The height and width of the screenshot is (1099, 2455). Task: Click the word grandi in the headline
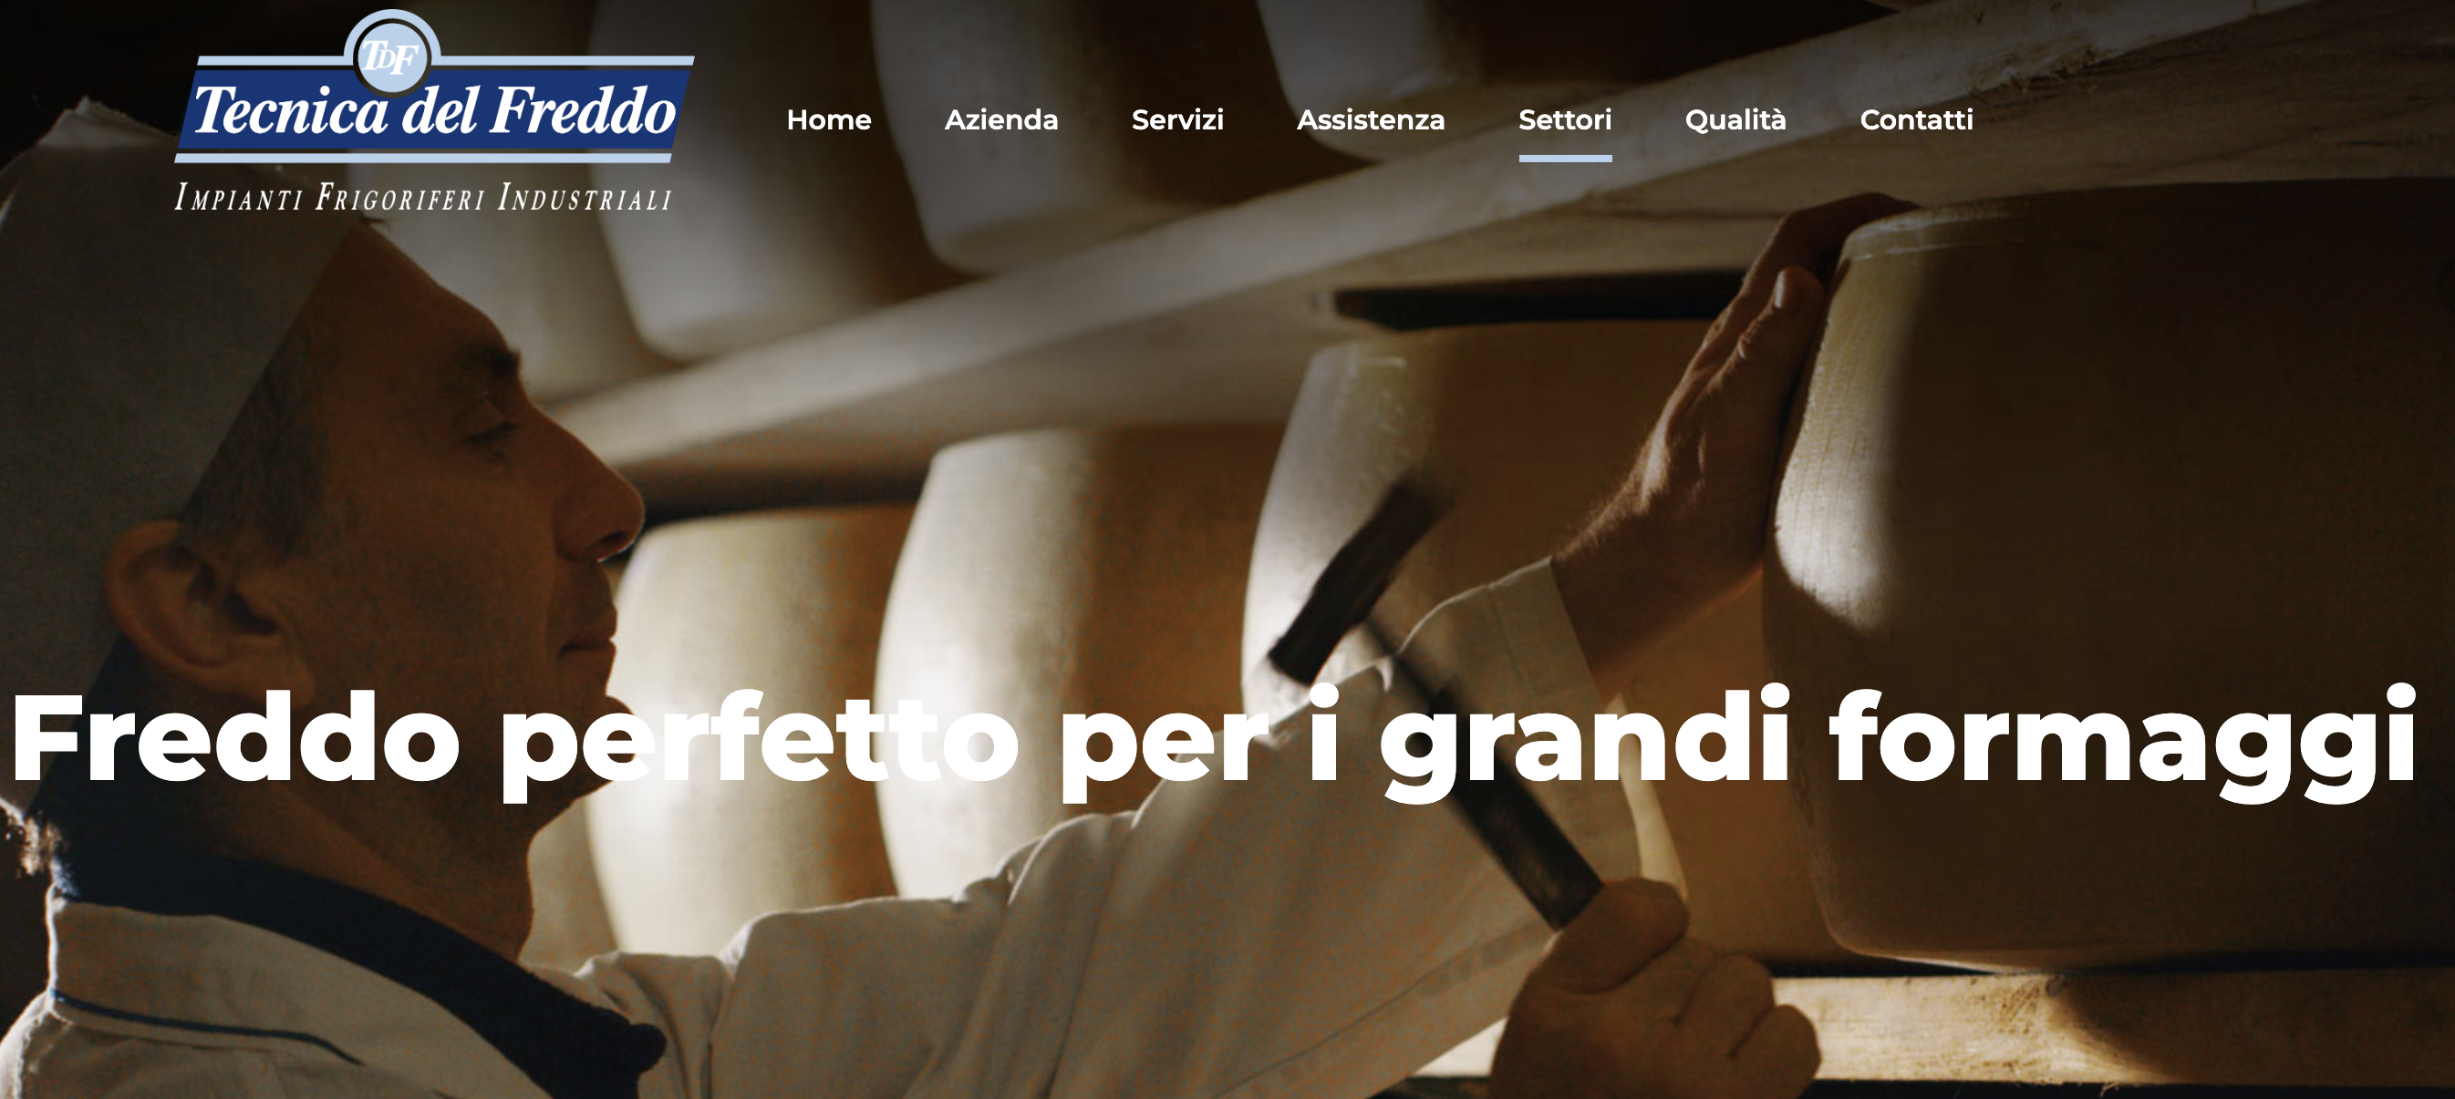(x=1585, y=745)
